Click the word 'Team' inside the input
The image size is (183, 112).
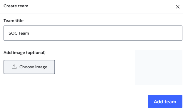point(24,33)
